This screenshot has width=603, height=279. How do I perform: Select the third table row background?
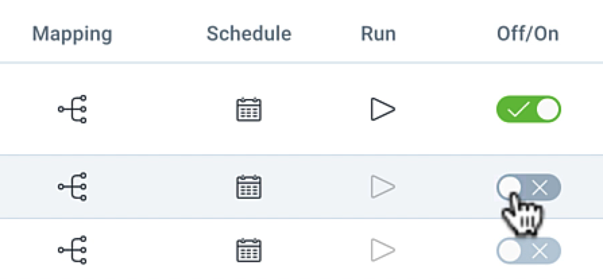[301, 249]
